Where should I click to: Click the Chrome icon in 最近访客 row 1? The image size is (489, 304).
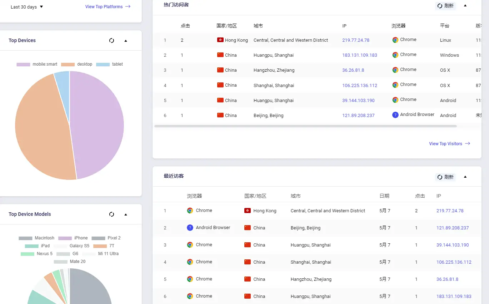190,211
